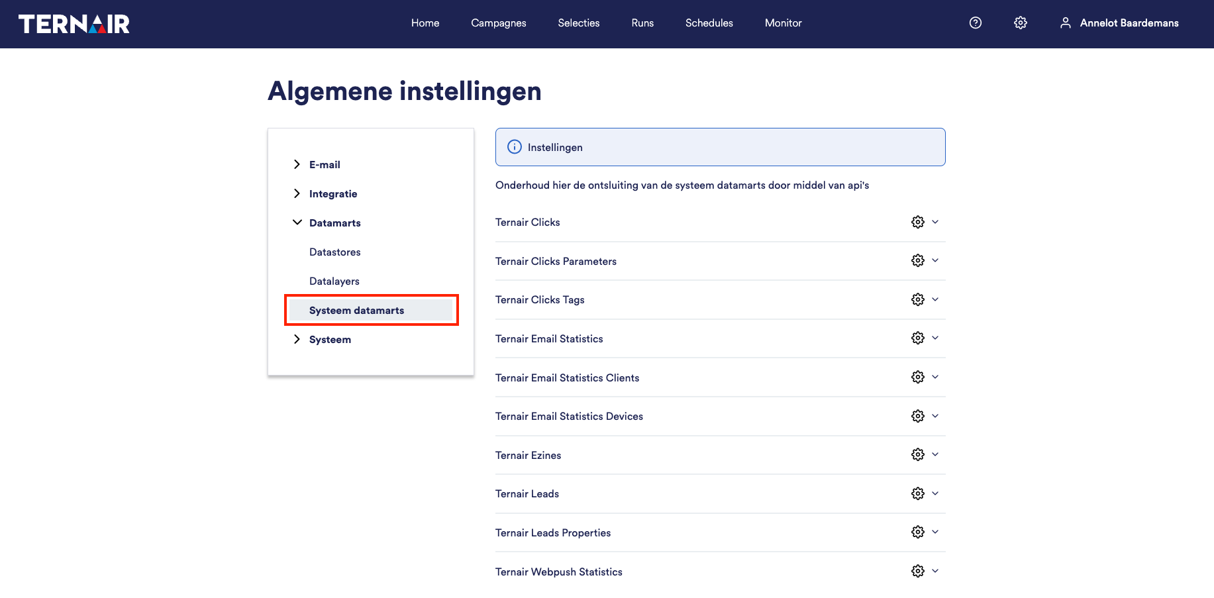This screenshot has width=1214, height=598.
Task: Click the gear icon for Ternair Ezines
Action: coord(917,455)
